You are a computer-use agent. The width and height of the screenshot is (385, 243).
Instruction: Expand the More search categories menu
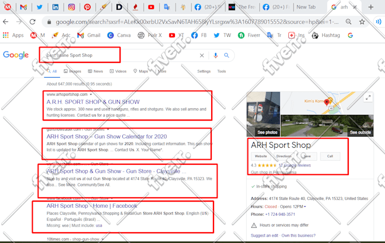point(160,71)
